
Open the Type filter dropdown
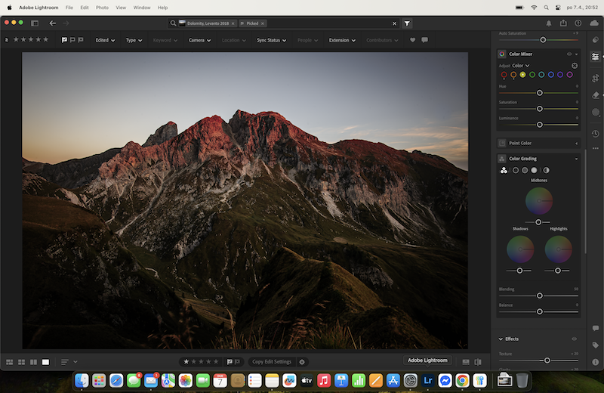point(134,40)
